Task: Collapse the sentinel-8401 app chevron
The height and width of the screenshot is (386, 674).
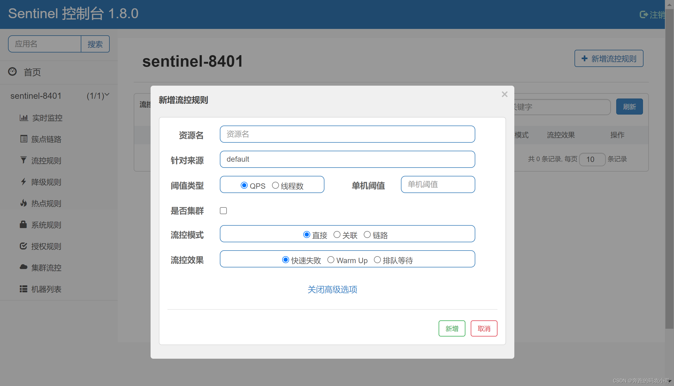Action: [x=107, y=94]
